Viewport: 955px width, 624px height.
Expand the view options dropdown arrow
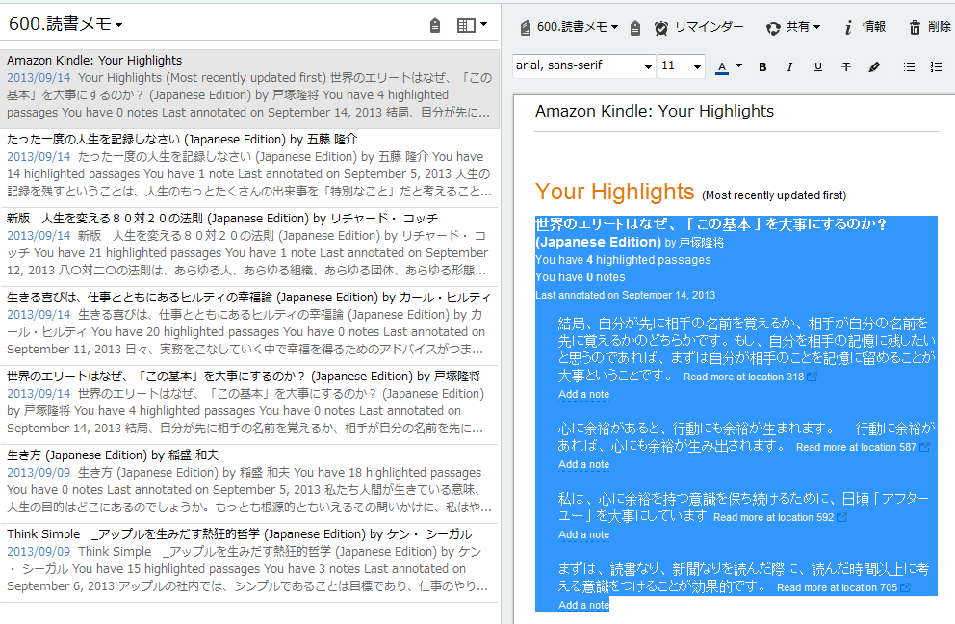point(483,24)
